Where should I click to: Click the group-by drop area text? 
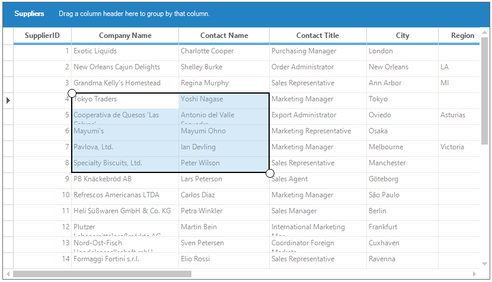[x=134, y=14]
